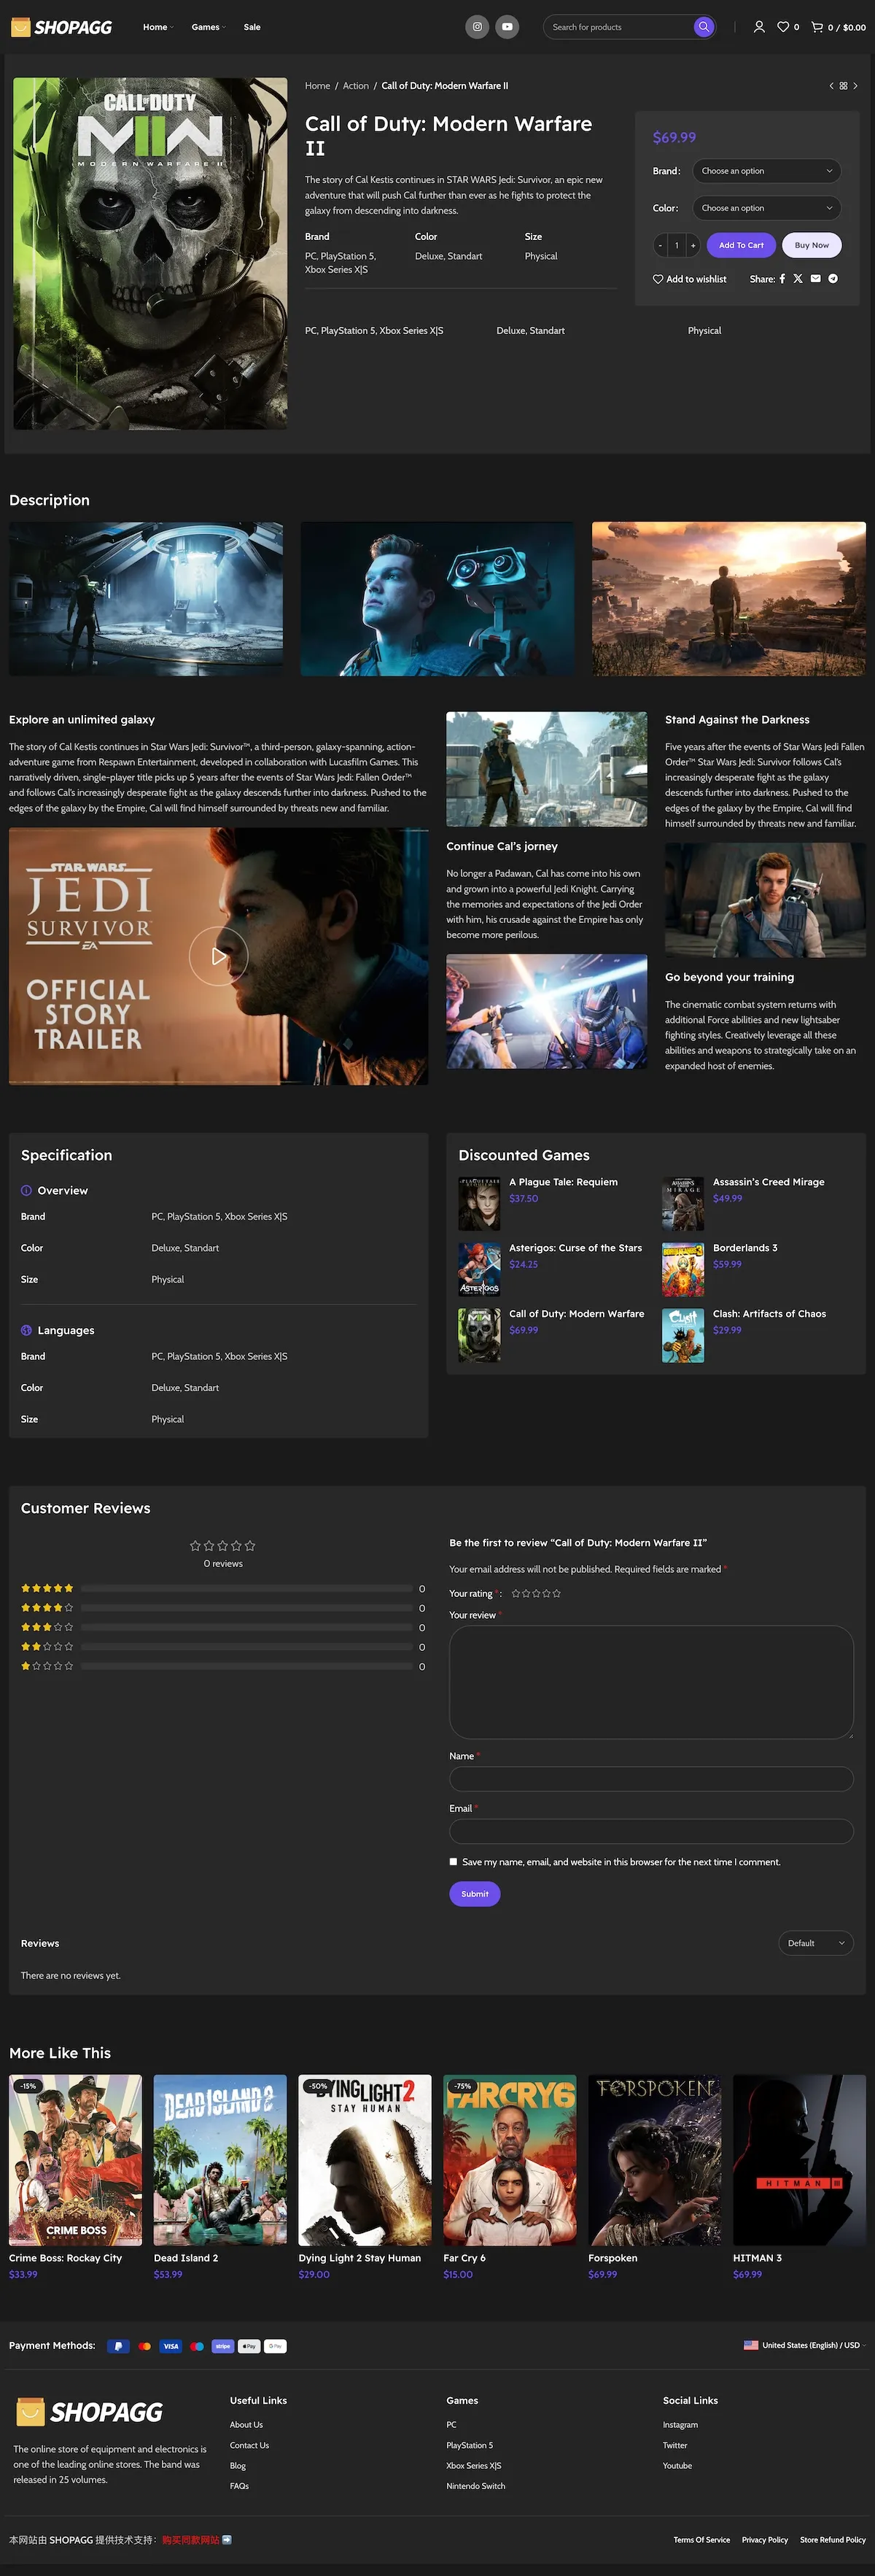Screen dimensions: 875x2576
Task: Increase quantity with plus button
Action: point(693,245)
